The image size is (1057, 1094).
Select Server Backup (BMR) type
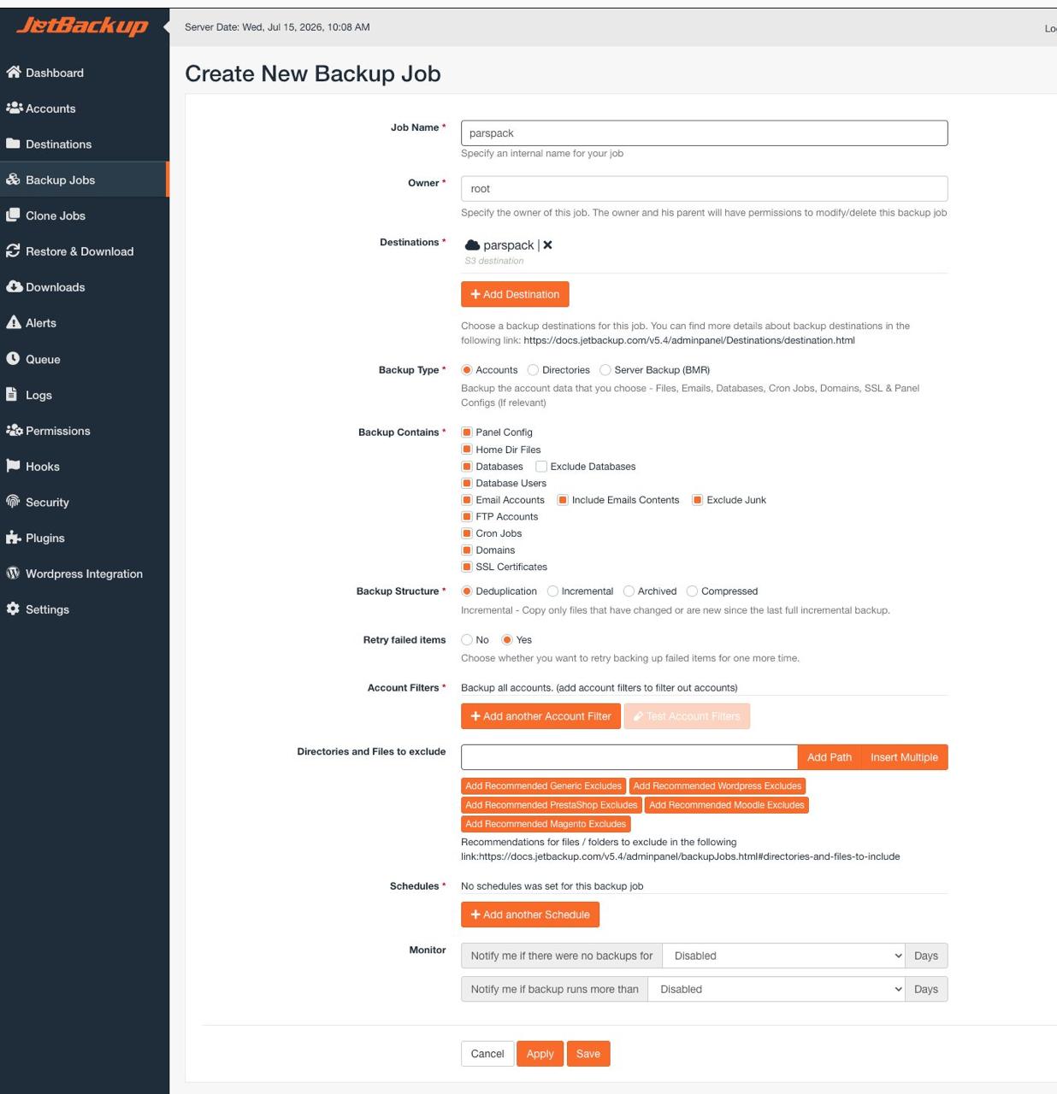[x=605, y=370]
